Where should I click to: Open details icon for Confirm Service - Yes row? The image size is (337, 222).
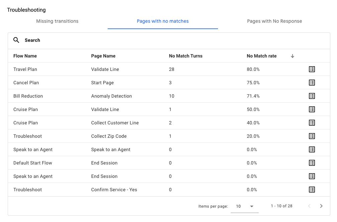click(x=312, y=190)
